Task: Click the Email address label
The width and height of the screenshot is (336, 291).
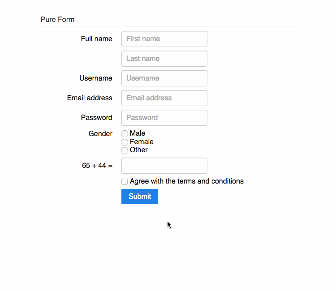Action: point(90,98)
